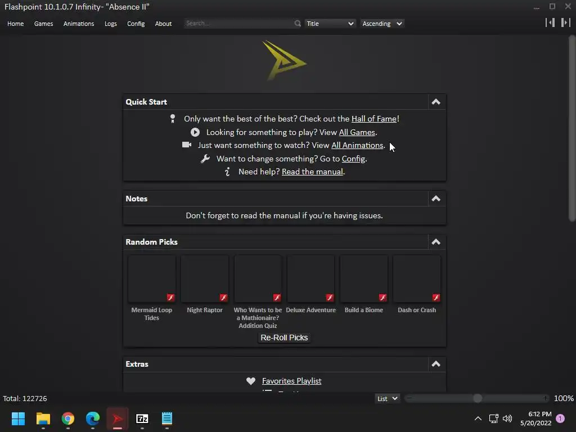Click the camera icon beside All Animations line
This screenshot has height=432, width=576.
[x=187, y=145]
